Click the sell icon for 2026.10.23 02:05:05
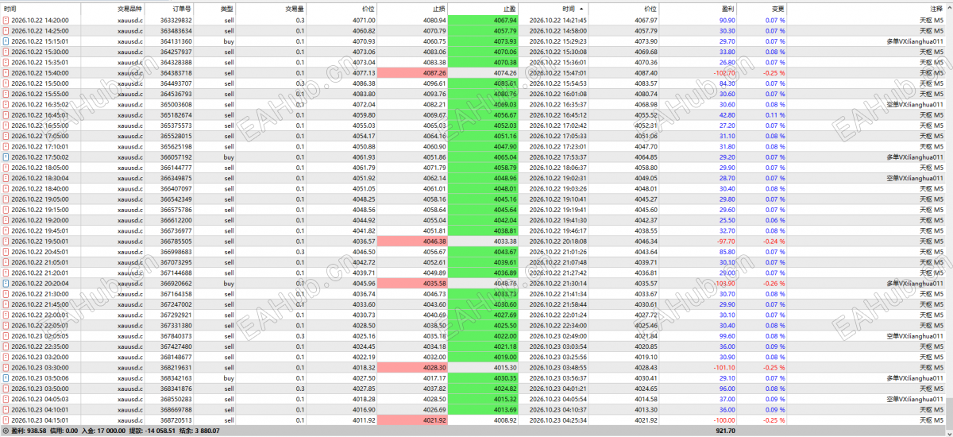The image size is (953, 437). coord(6,335)
